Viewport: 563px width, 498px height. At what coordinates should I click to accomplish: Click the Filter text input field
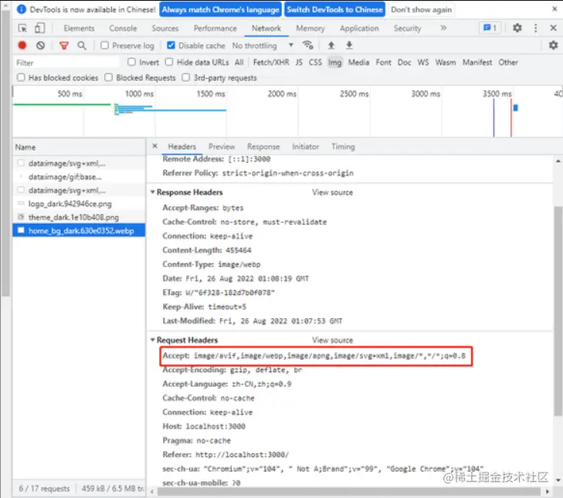(x=66, y=63)
